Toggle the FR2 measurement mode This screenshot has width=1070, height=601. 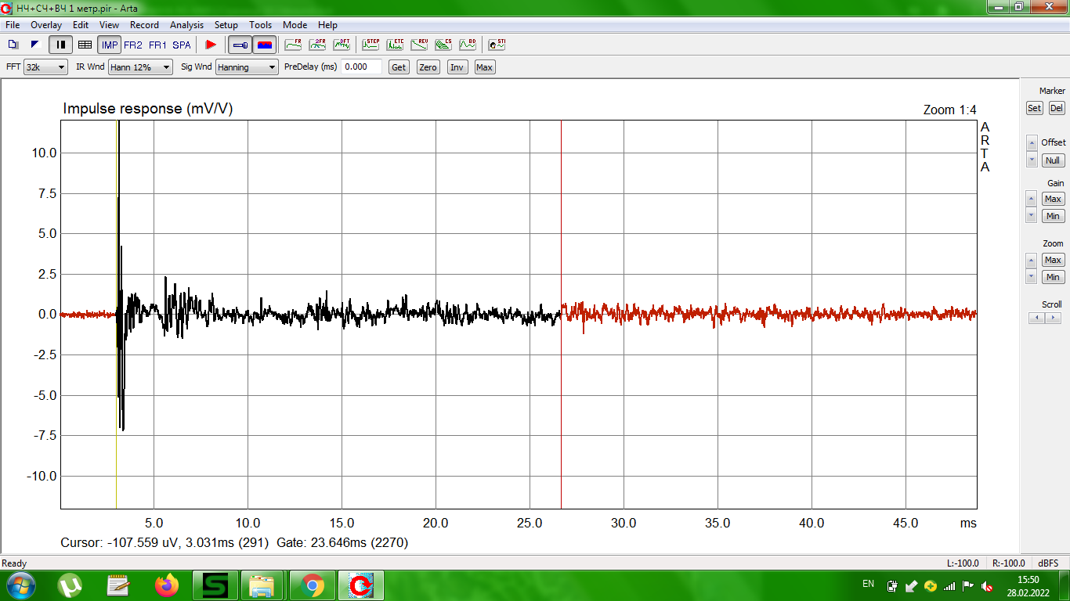[133, 45]
